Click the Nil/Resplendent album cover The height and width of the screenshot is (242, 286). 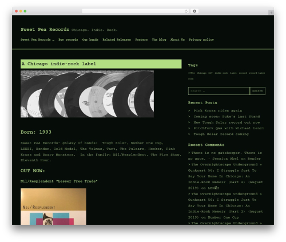[x=53, y=207]
